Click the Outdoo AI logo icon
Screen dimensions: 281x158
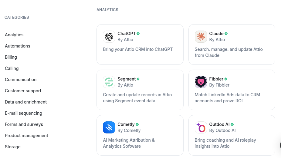(201, 127)
